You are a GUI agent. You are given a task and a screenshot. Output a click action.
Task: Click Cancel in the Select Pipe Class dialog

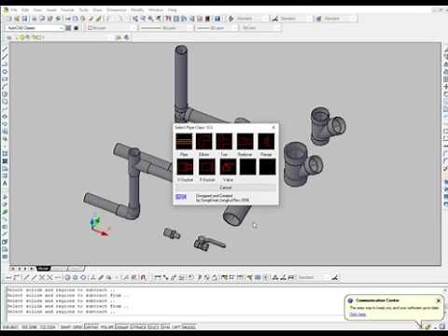click(x=226, y=188)
